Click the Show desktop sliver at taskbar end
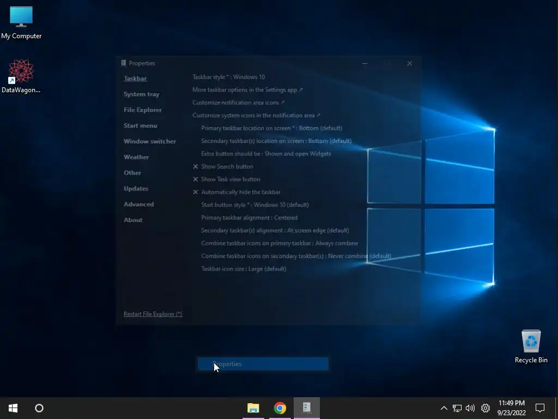The width and height of the screenshot is (558, 419). pos(556,408)
